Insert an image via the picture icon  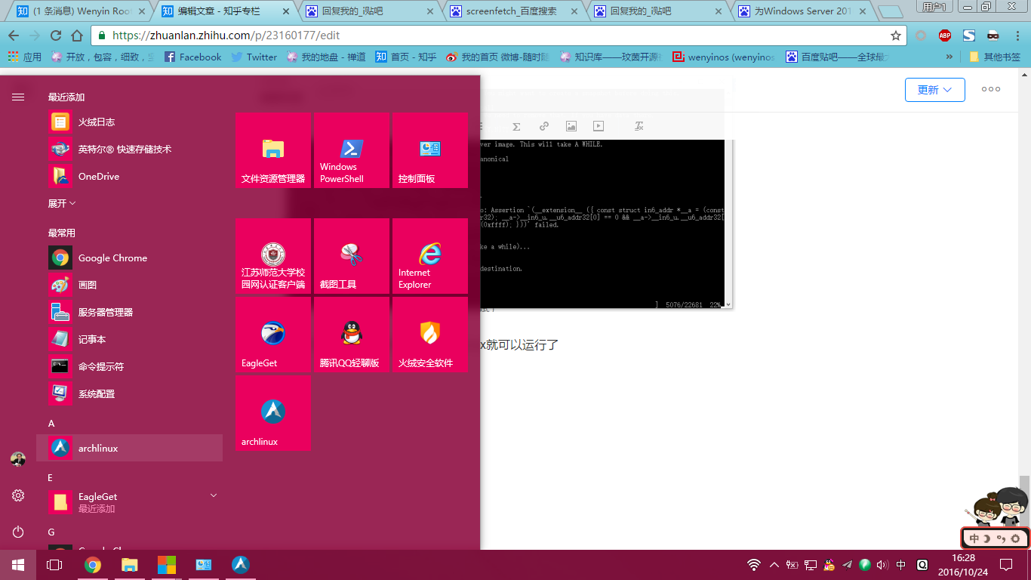[571, 126]
